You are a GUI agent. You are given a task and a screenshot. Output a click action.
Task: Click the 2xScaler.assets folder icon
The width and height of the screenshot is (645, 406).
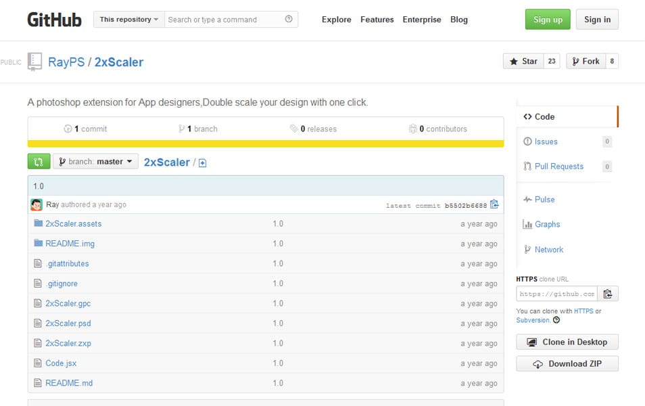(x=39, y=223)
